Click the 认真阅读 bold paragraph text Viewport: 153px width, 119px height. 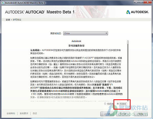coord(35,50)
